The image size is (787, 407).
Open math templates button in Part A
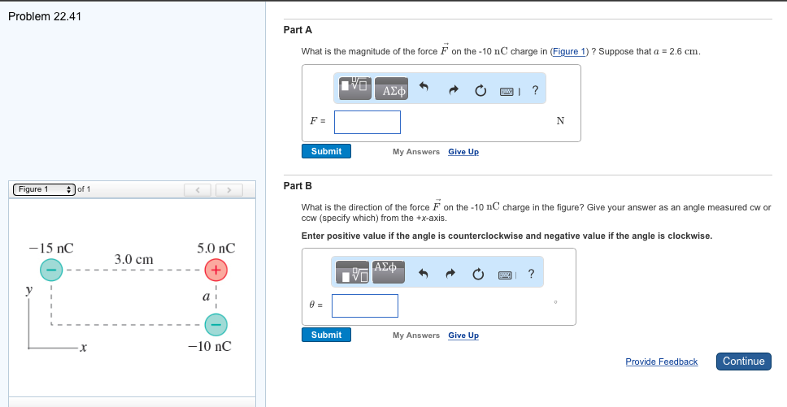355,89
